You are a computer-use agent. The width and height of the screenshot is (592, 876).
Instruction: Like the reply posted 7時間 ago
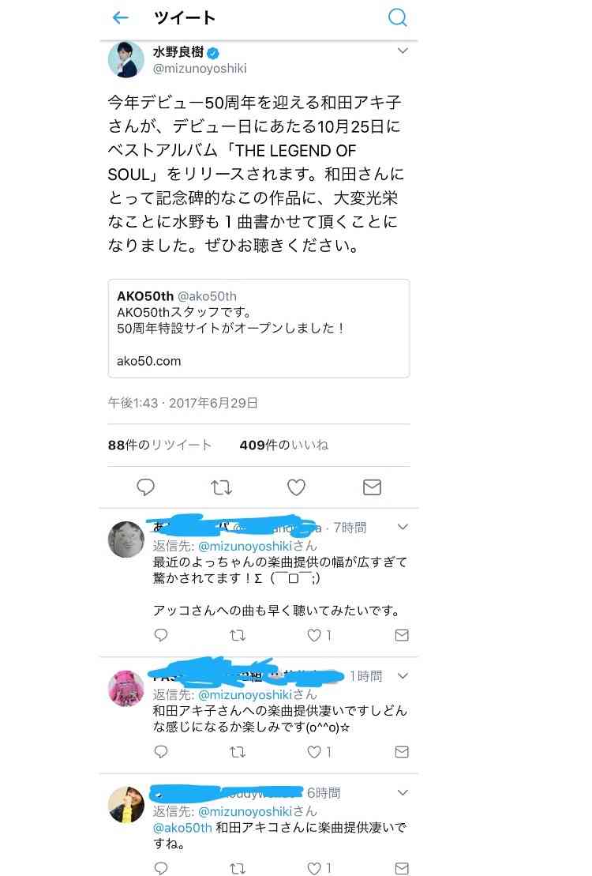(314, 635)
